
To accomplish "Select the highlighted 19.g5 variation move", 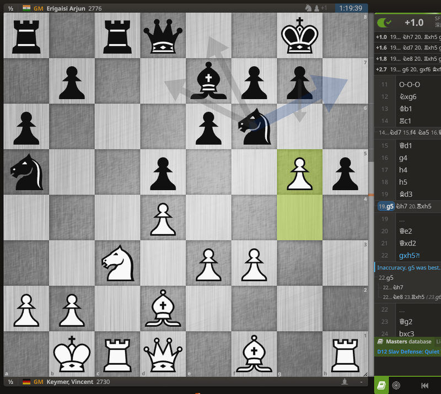I will pyautogui.click(x=386, y=207).
